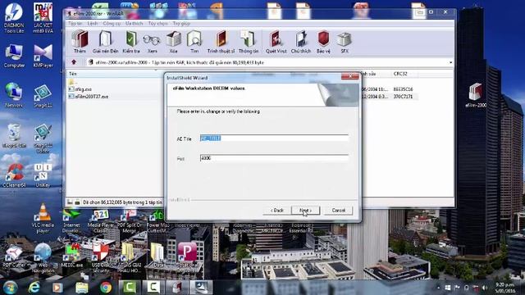The image size is (525, 295).
Task: Select efkg.exe in the WinRAR file list
Action: coord(80,89)
